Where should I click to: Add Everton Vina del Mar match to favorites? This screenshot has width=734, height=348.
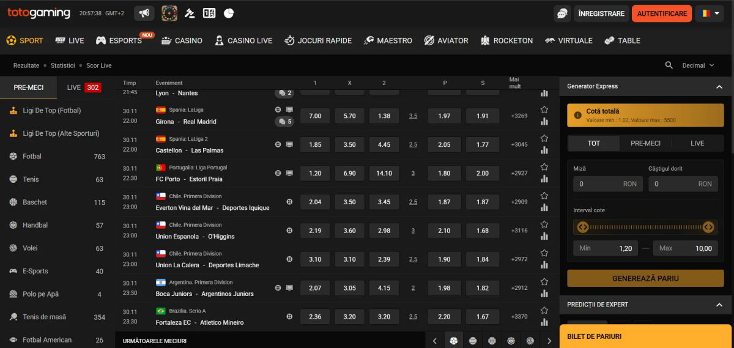[544, 196]
